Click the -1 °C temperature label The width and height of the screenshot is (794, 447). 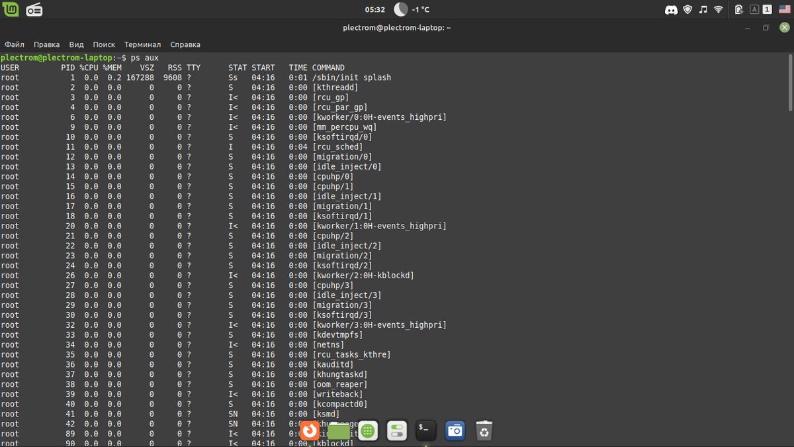420,9
